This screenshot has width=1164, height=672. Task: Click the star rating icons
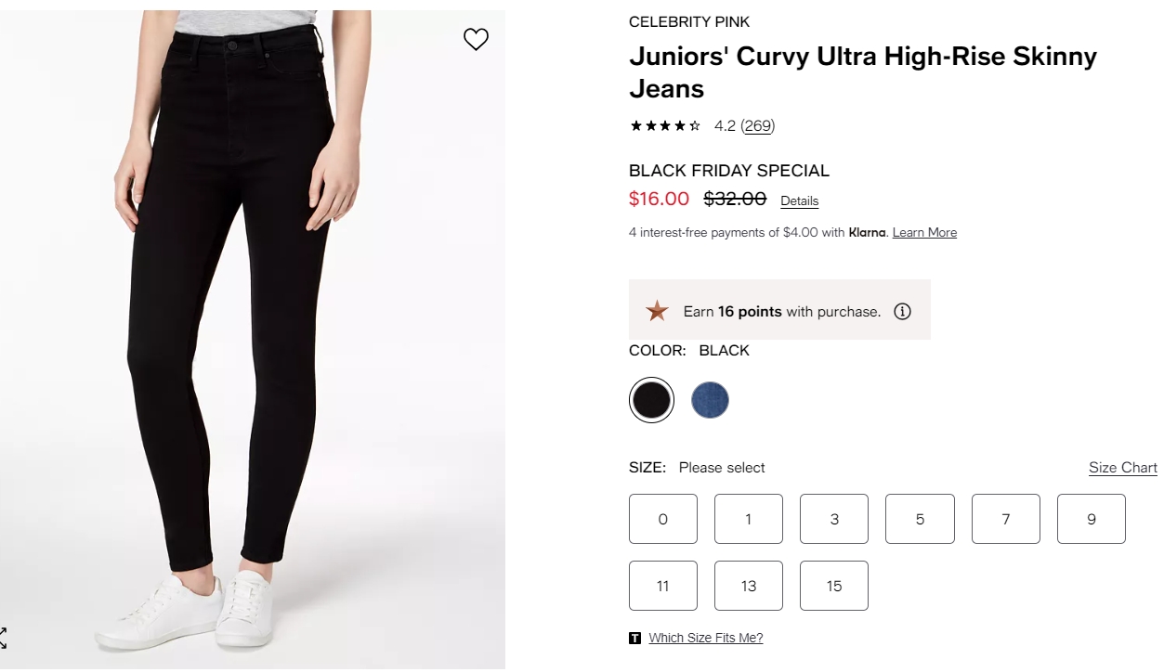point(665,126)
